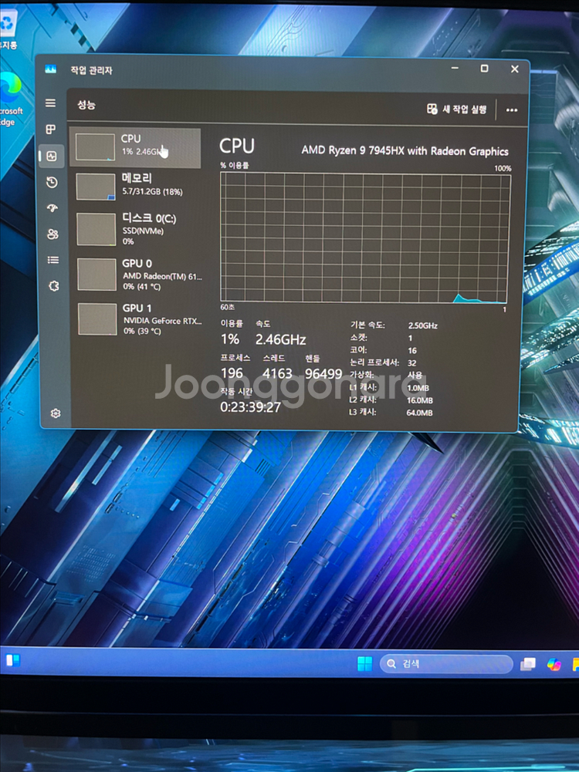Click the 16.0MB L2 cache value
Image resolution: width=579 pixels, height=772 pixels.
[420, 400]
